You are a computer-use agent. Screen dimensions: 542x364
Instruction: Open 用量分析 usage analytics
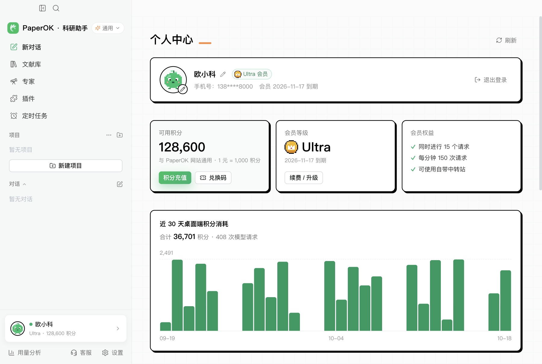coord(25,353)
